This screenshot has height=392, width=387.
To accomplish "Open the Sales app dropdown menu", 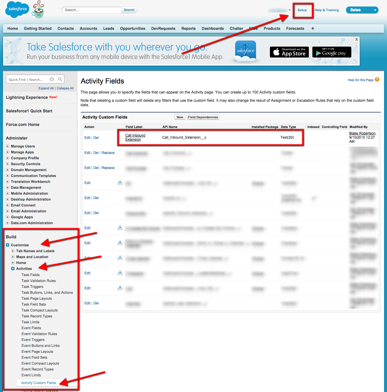I will pos(362,10).
